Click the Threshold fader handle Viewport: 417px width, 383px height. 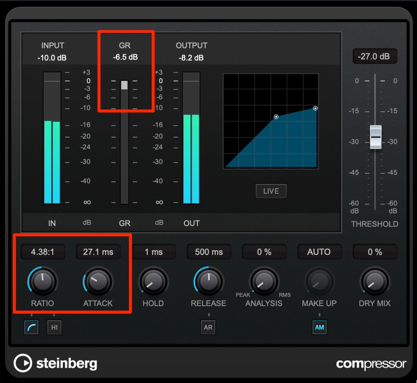tap(376, 137)
